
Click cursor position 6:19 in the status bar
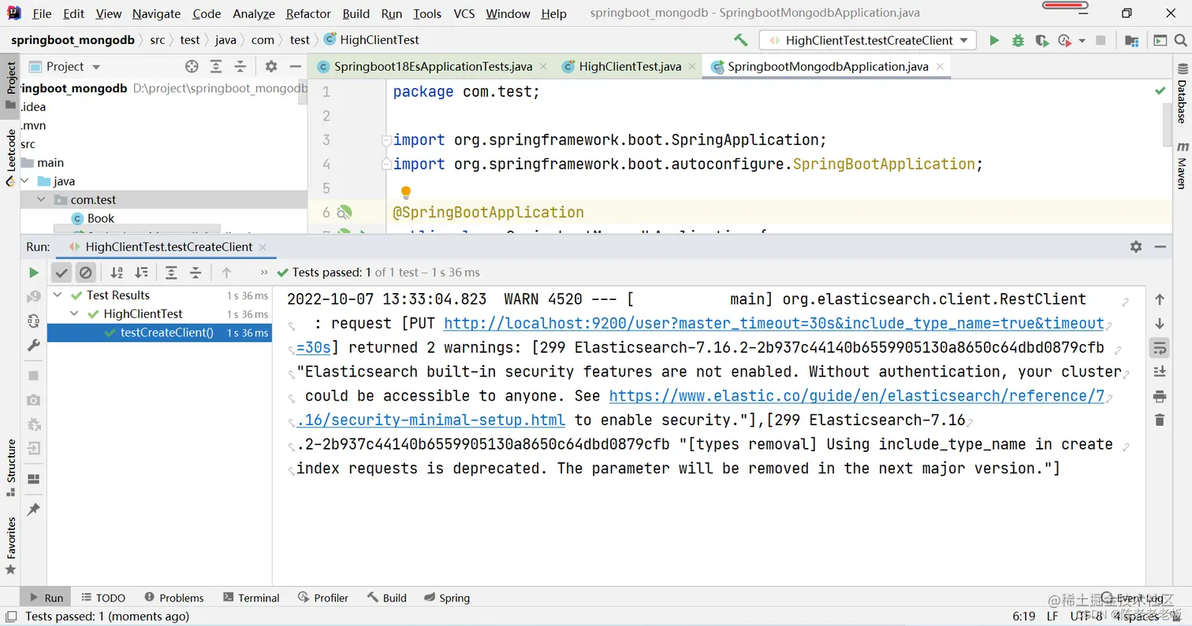pos(1023,616)
